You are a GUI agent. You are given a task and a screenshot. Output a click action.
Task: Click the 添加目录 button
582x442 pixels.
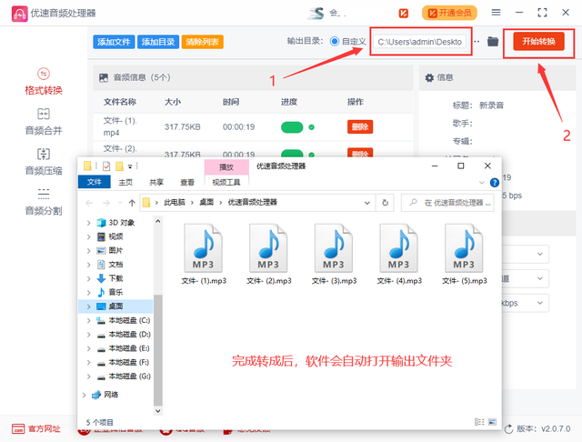click(x=158, y=42)
